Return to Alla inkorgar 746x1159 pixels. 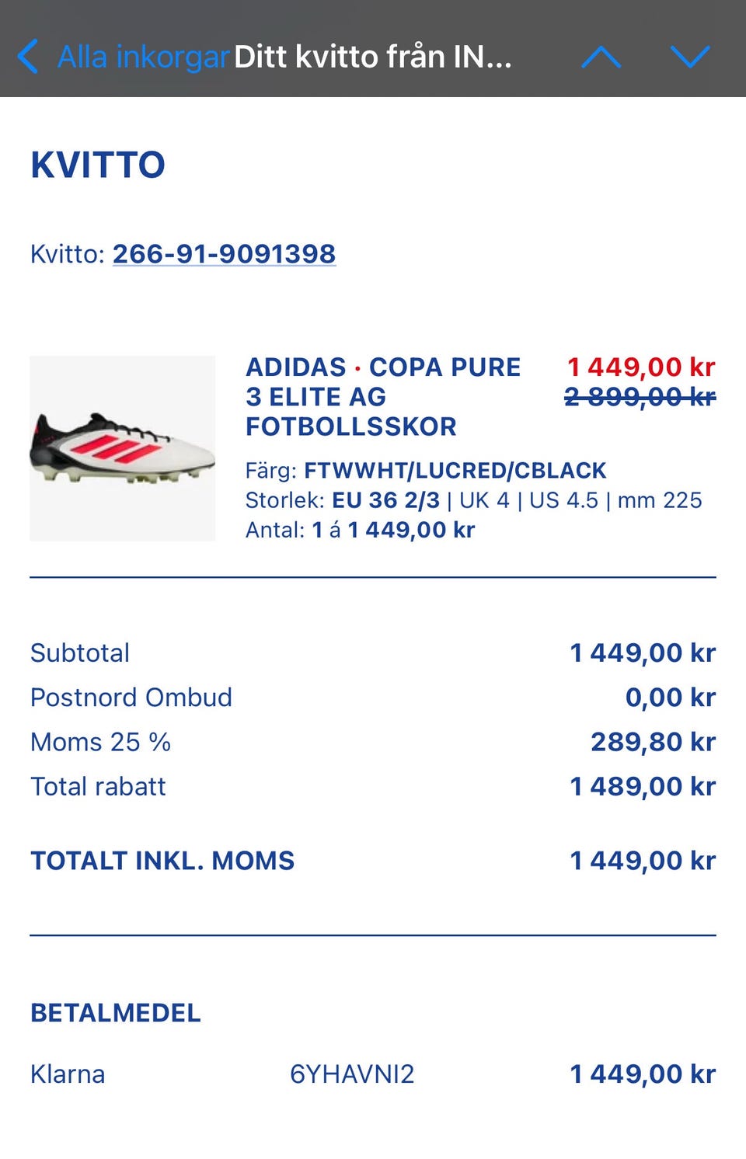tap(144, 57)
